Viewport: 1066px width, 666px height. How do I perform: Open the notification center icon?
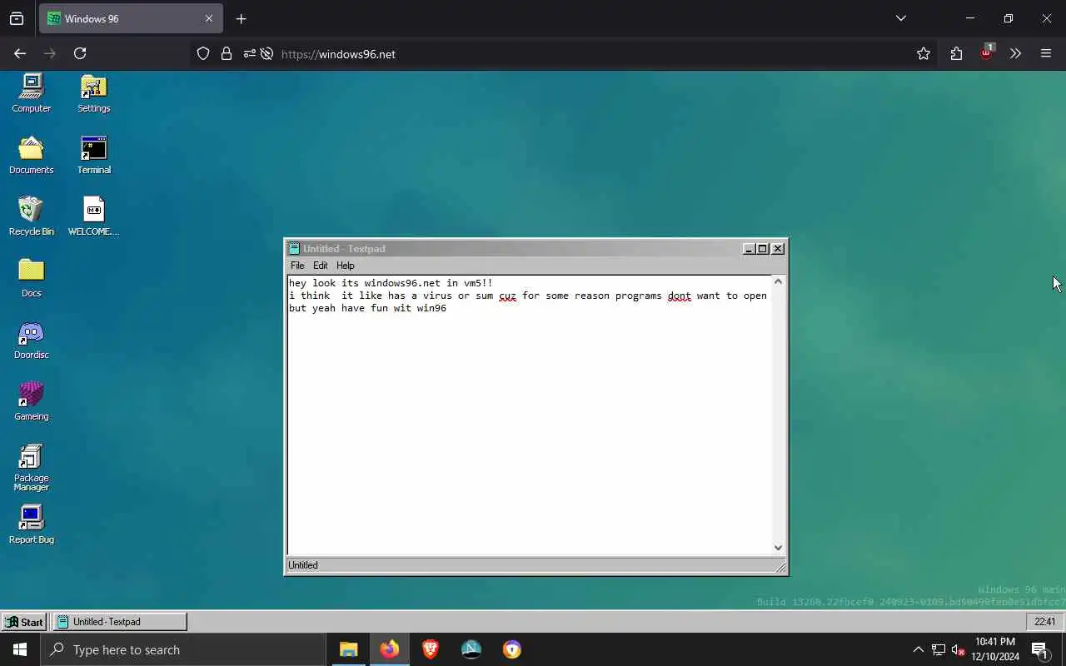coord(1039,649)
